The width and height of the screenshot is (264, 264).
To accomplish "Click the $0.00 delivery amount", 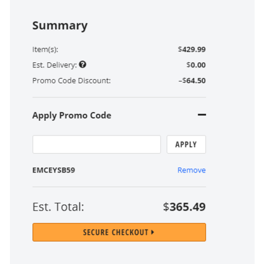I will 196,65.
